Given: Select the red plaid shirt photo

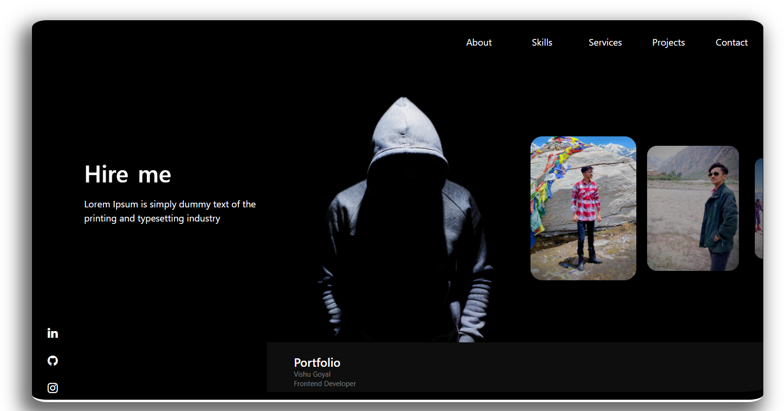Looking at the screenshot, I should click(x=583, y=208).
